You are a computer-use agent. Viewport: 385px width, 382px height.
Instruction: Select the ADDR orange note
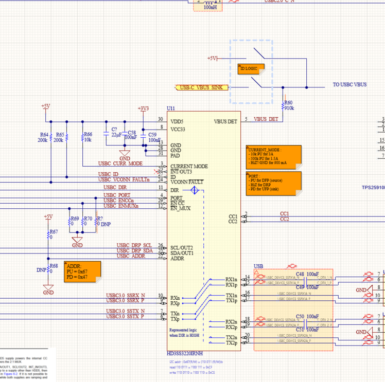coord(82,271)
